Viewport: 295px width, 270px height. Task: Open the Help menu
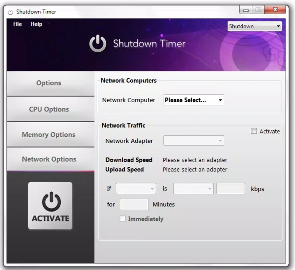click(36, 24)
